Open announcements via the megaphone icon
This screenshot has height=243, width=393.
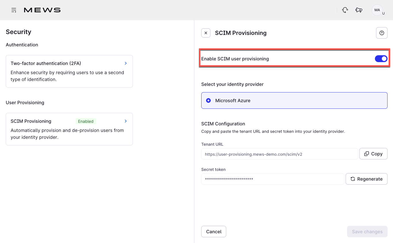pos(359,10)
